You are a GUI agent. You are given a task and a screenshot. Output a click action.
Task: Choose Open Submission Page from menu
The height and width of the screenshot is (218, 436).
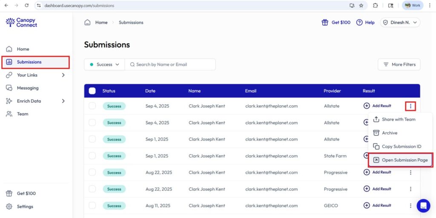[x=400, y=160]
